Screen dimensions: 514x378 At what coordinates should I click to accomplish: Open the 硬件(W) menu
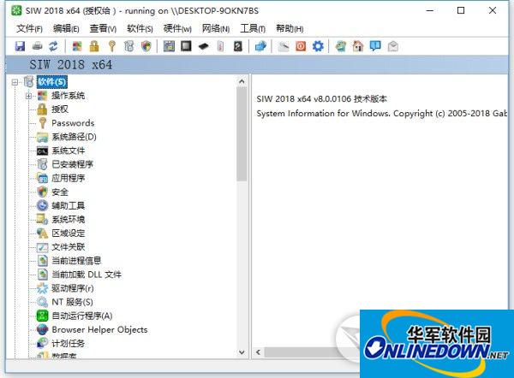[x=177, y=28]
